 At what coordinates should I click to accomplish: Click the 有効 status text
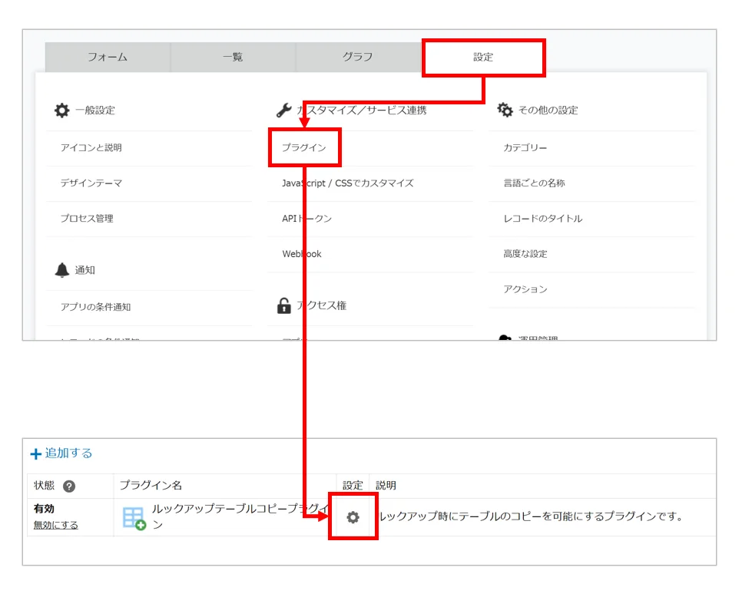44,509
